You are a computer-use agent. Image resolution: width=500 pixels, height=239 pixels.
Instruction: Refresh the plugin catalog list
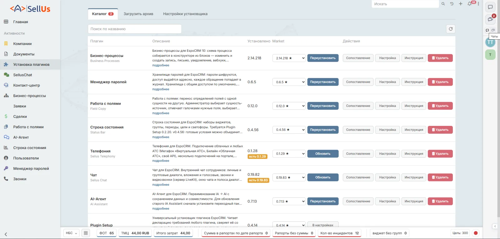[x=451, y=29]
